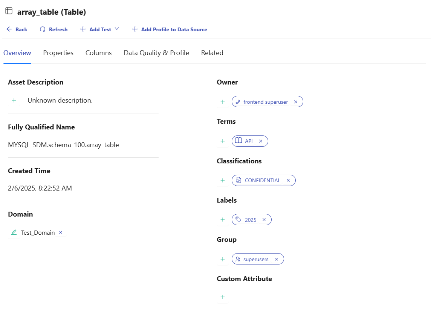The width and height of the screenshot is (431, 309).
Task: Open the Data Quality & Profile tab
Action: coord(156,53)
